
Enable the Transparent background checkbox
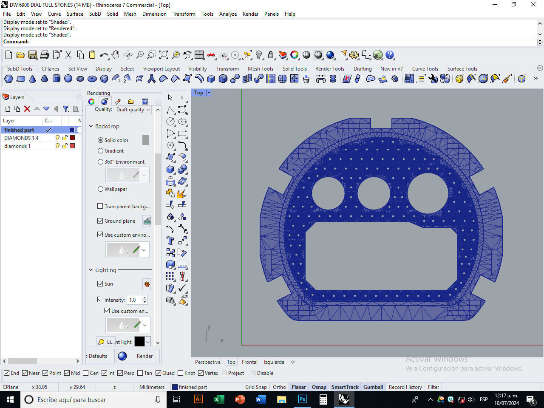click(100, 206)
